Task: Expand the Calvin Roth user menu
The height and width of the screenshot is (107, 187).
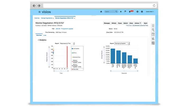Action: 150,12
